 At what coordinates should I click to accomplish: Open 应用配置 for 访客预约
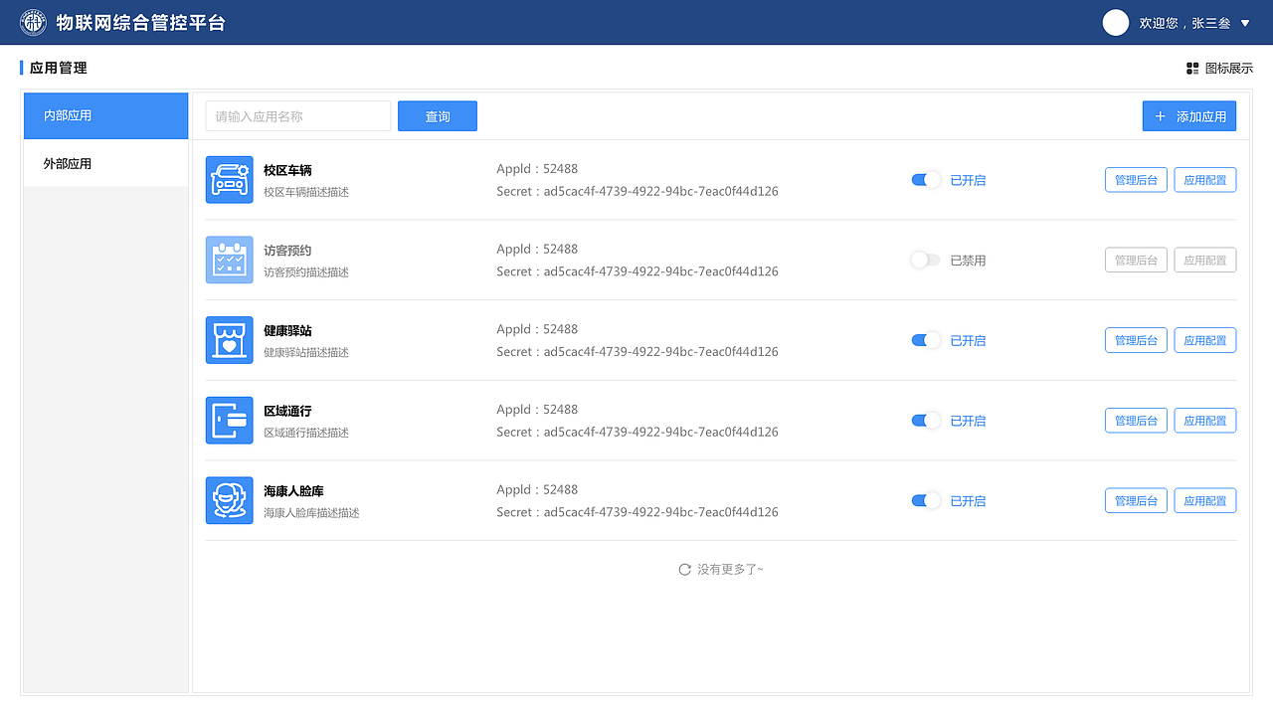[1205, 260]
